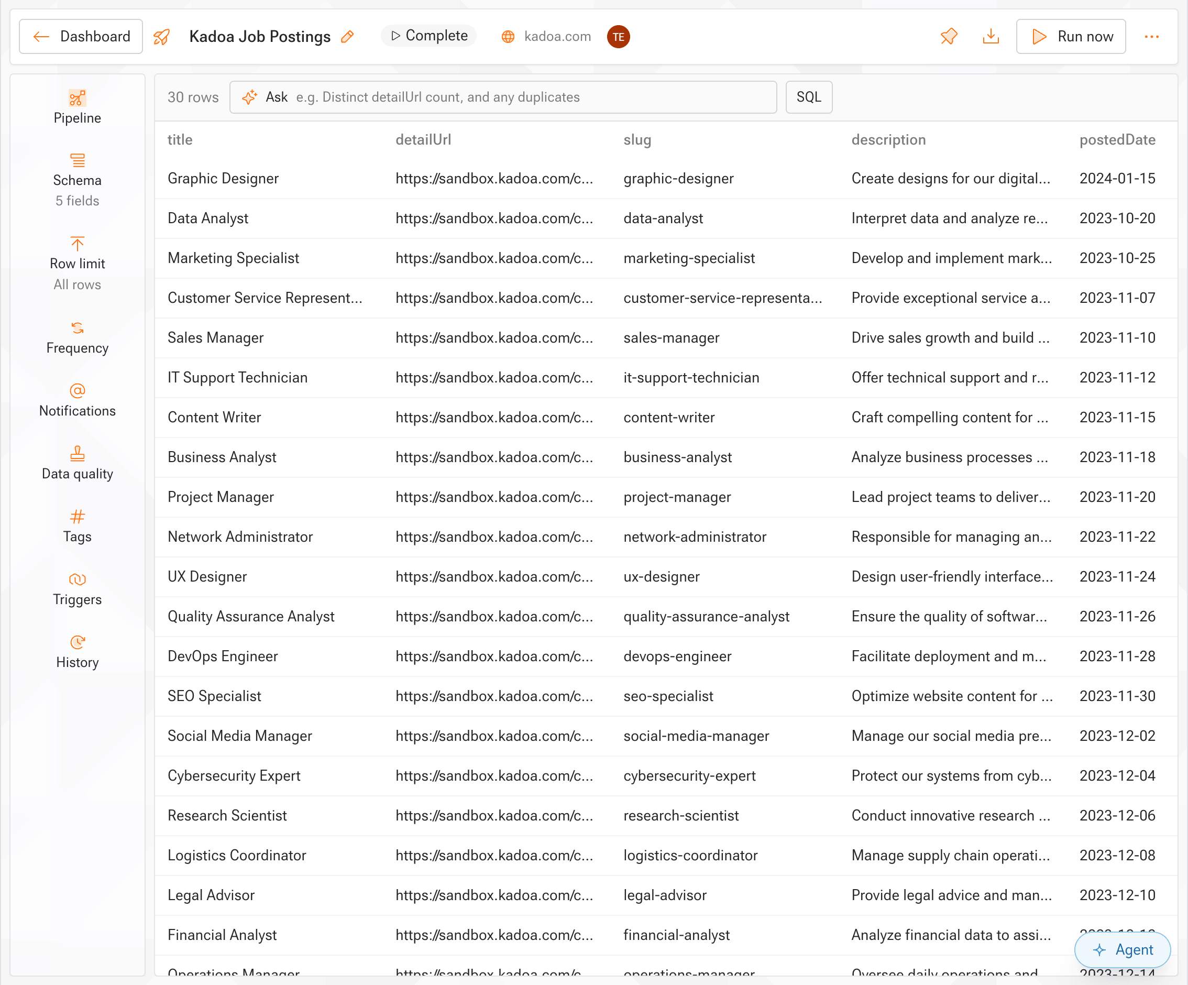Click the slug column header
Viewport: 1188px width, 985px height.
pyautogui.click(x=637, y=140)
